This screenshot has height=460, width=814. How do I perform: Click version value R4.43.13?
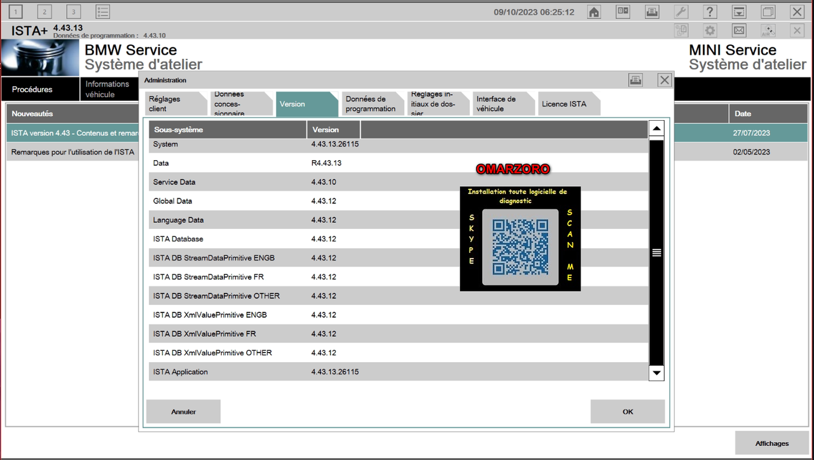[x=326, y=163]
